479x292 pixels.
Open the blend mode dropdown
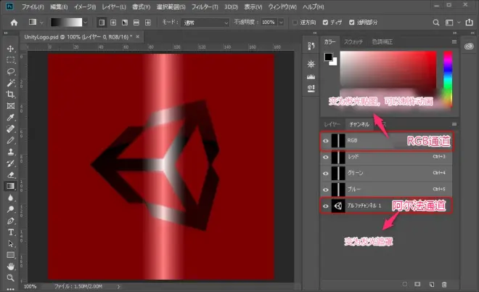pyautogui.click(x=205, y=23)
